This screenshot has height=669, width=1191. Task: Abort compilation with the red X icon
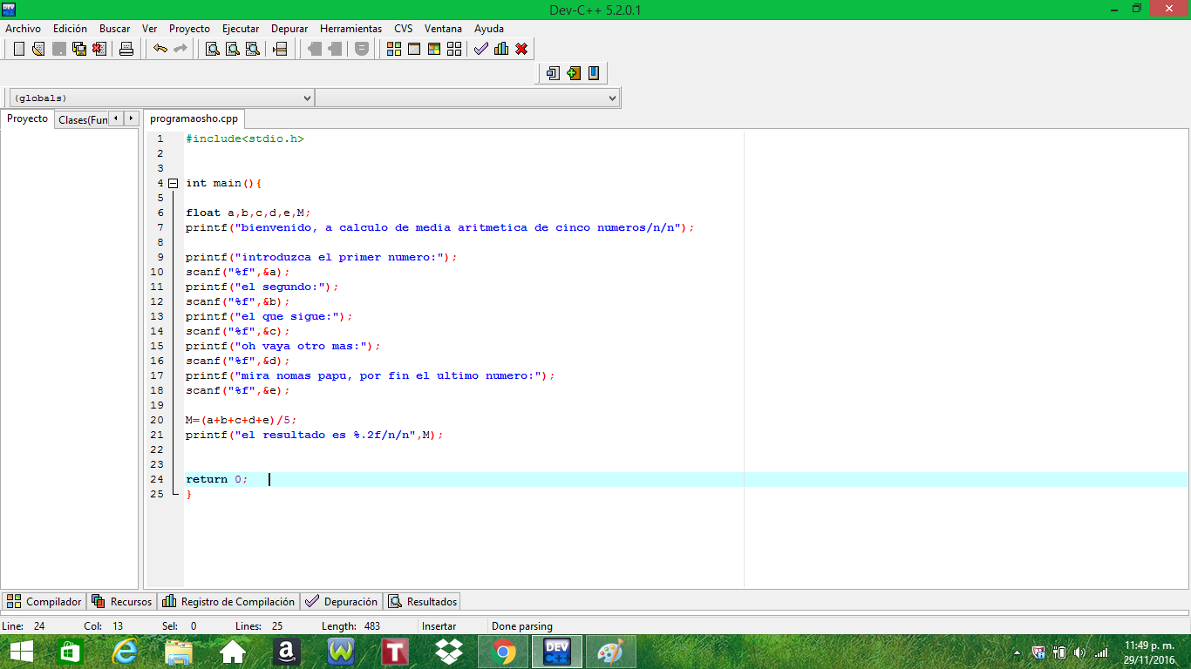click(521, 50)
